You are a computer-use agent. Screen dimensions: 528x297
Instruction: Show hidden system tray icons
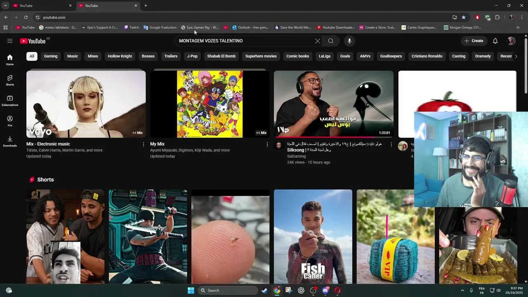click(463, 290)
